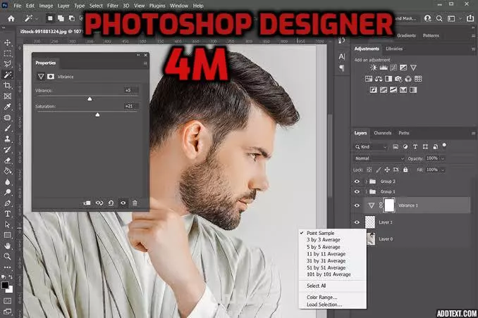The image size is (478, 318).
Task: Open the Normal blend mode dropdown
Action: pyautogui.click(x=379, y=158)
